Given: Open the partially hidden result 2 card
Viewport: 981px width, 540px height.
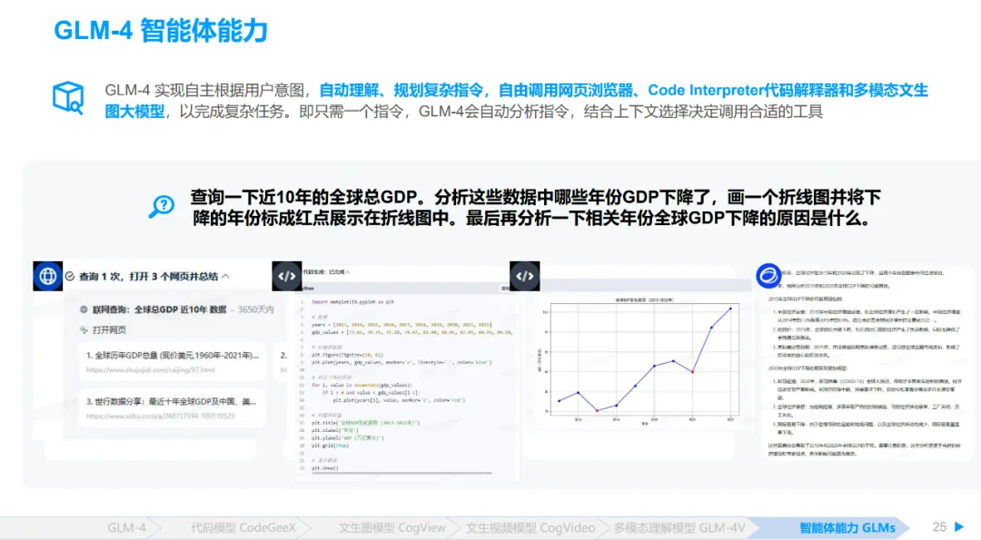Looking at the screenshot, I should pyautogui.click(x=282, y=361).
